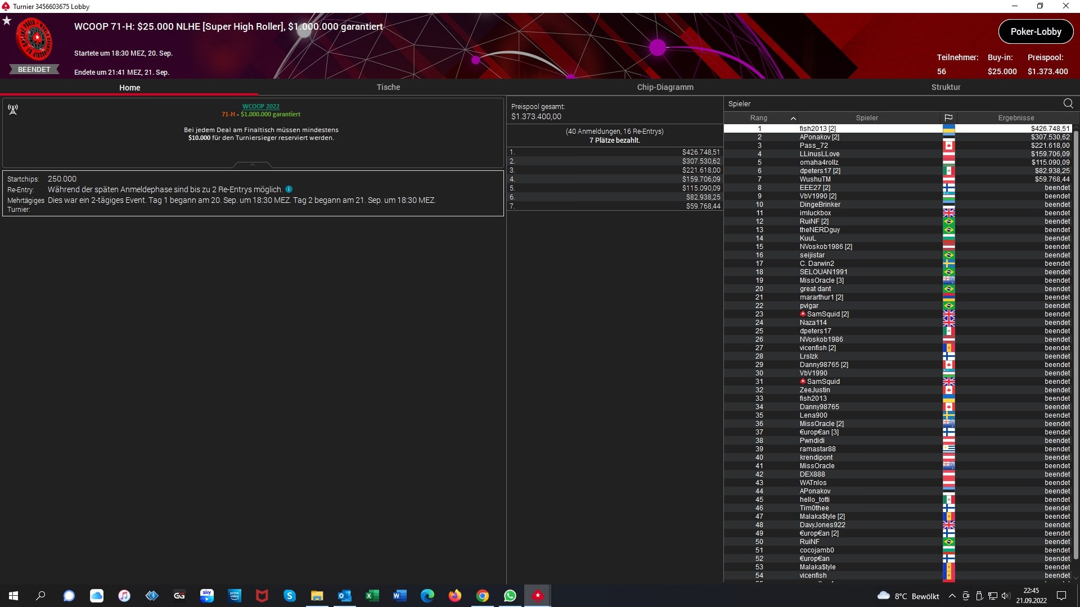Open PokerStars taskbar icon

(x=538, y=596)
